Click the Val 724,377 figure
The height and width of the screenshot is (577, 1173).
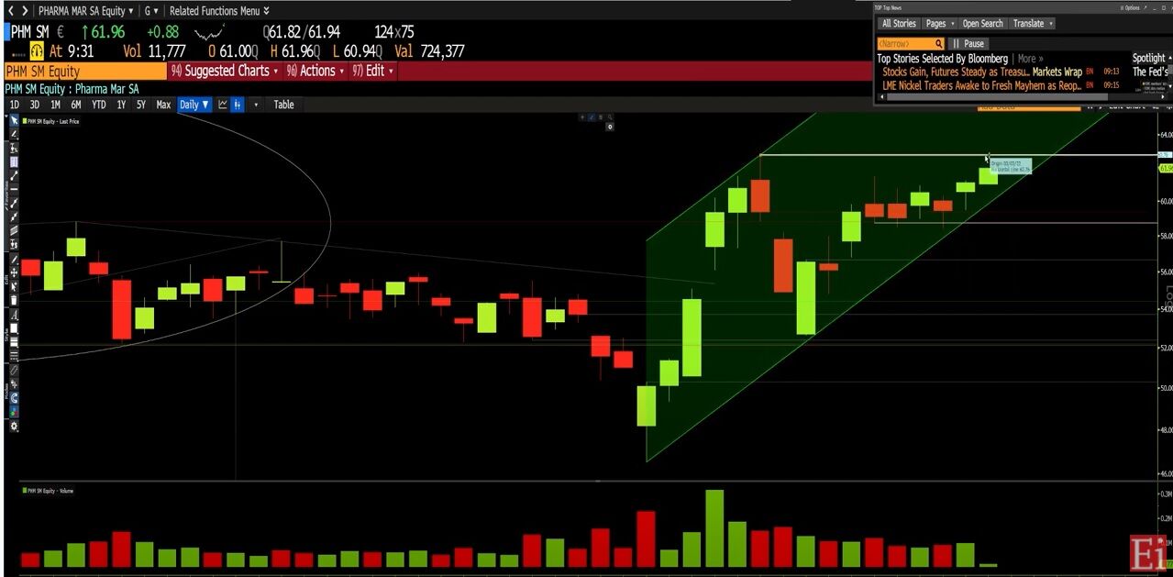click(x=429, y=51)
